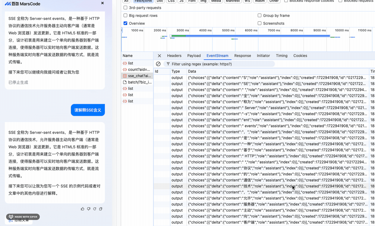Select the event with content "-s"

point(264,114)
